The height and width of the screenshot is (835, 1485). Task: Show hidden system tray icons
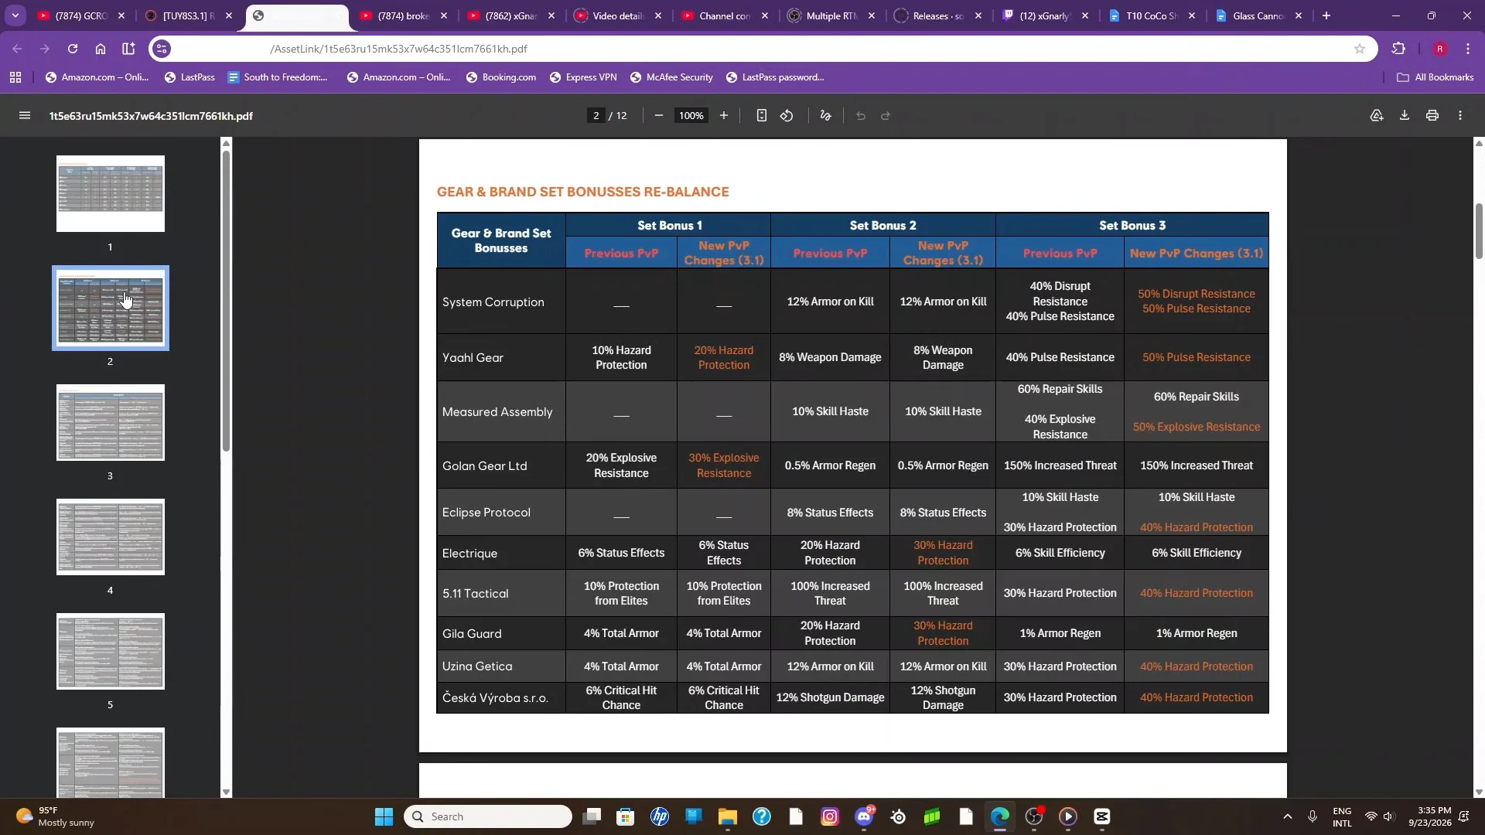click(x=1287, y=816)
